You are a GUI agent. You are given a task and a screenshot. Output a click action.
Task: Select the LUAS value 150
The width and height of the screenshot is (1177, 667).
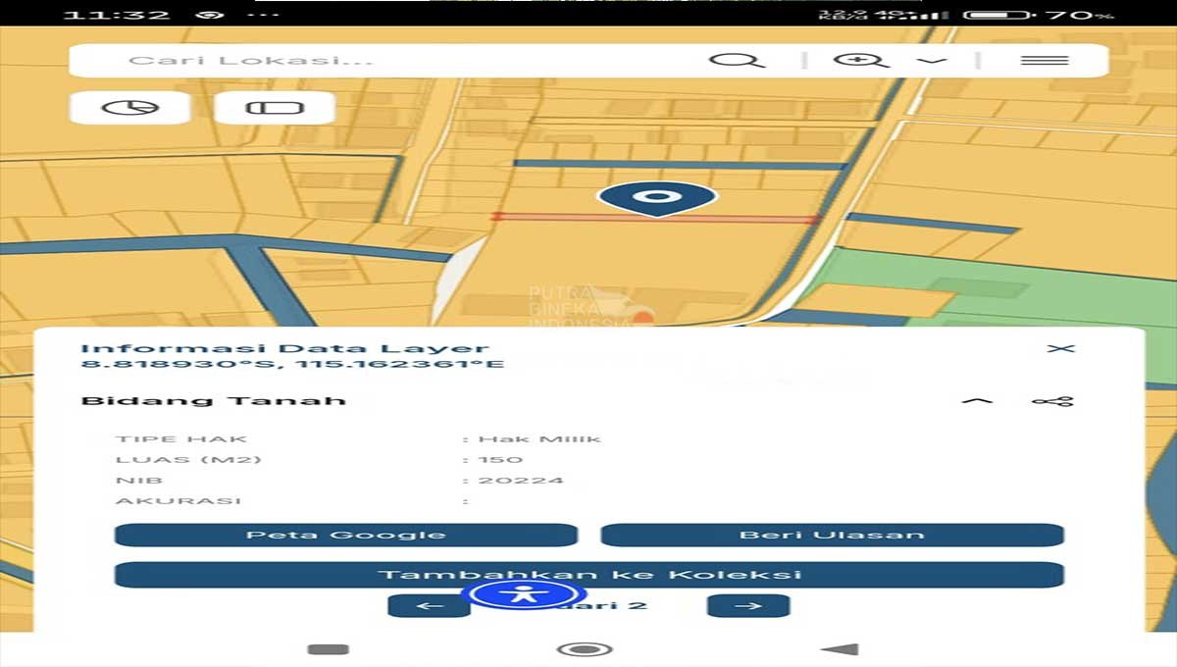coord(500,460)
